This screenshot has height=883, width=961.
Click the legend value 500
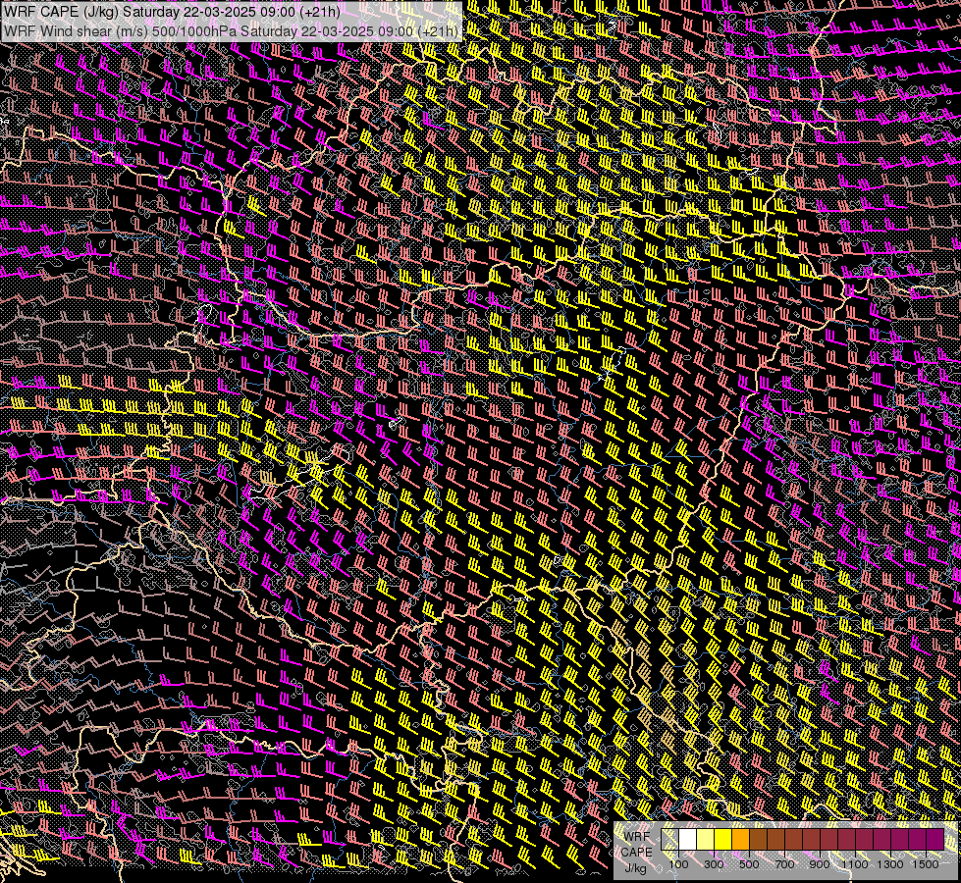749,864
